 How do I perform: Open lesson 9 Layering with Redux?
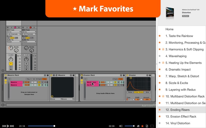(x=181, y=90)
